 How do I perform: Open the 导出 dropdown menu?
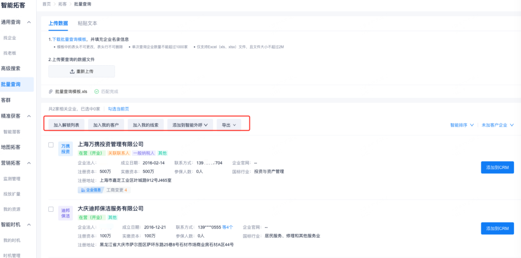pyautogui.click(x=228, y=125)
